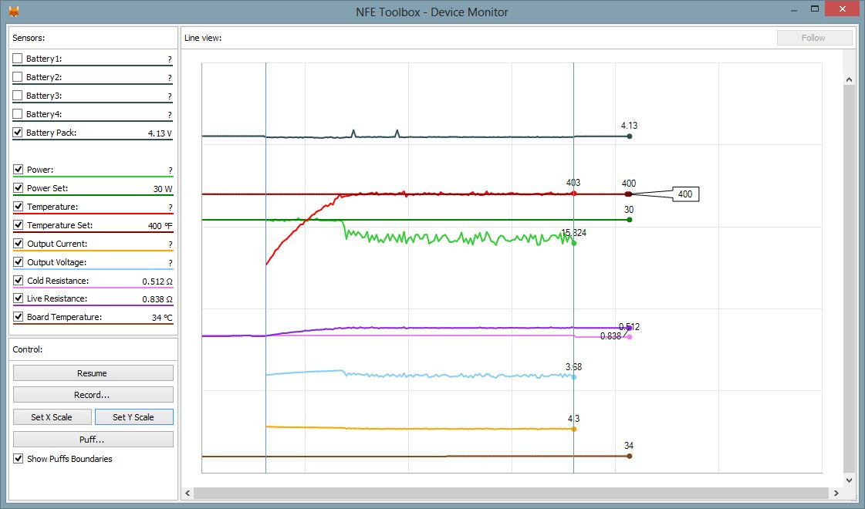The width and height of the screenshot is (865, 509).
Task: Open the Record dialog
Action: (x=93, y=395)
